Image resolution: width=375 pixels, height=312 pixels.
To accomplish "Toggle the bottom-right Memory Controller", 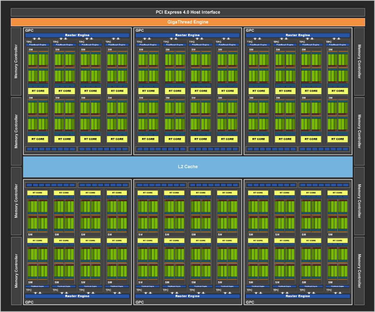I will (x=359, y=269).
